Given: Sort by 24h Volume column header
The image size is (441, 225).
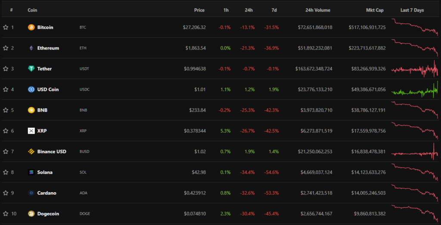Looking at the screenshot, I should click(x=316, y=10).
